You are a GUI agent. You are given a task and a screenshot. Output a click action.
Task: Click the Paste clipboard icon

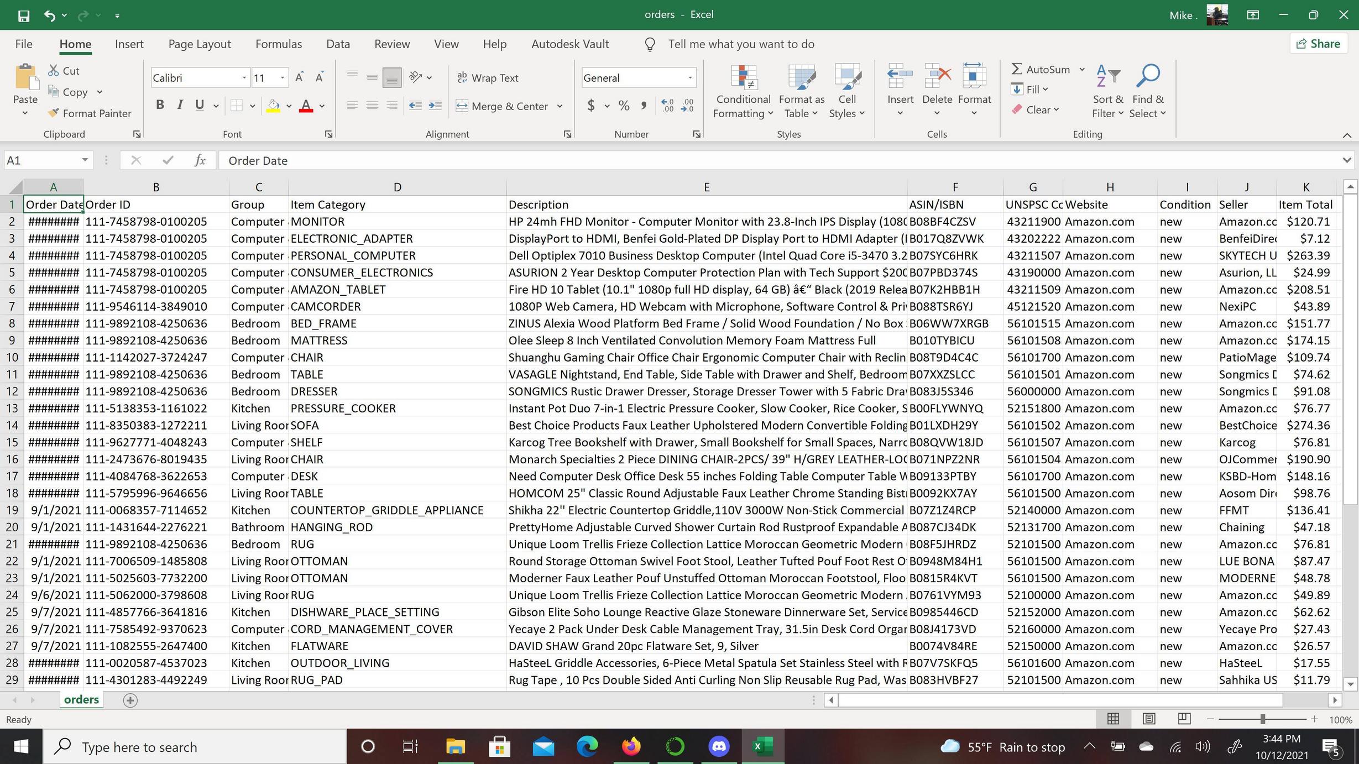25,76
